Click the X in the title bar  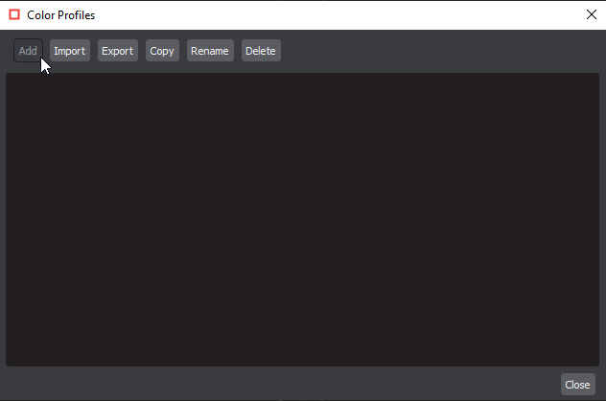click(591, 14)
